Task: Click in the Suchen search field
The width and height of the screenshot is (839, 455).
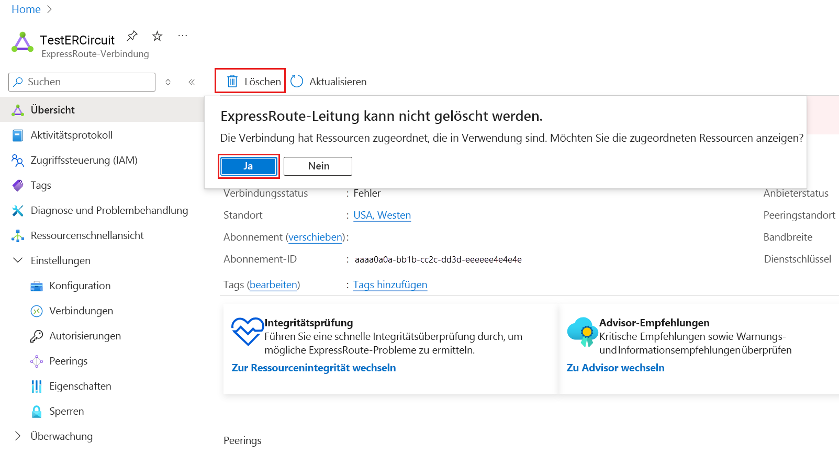Action: [x=82, y=82]
